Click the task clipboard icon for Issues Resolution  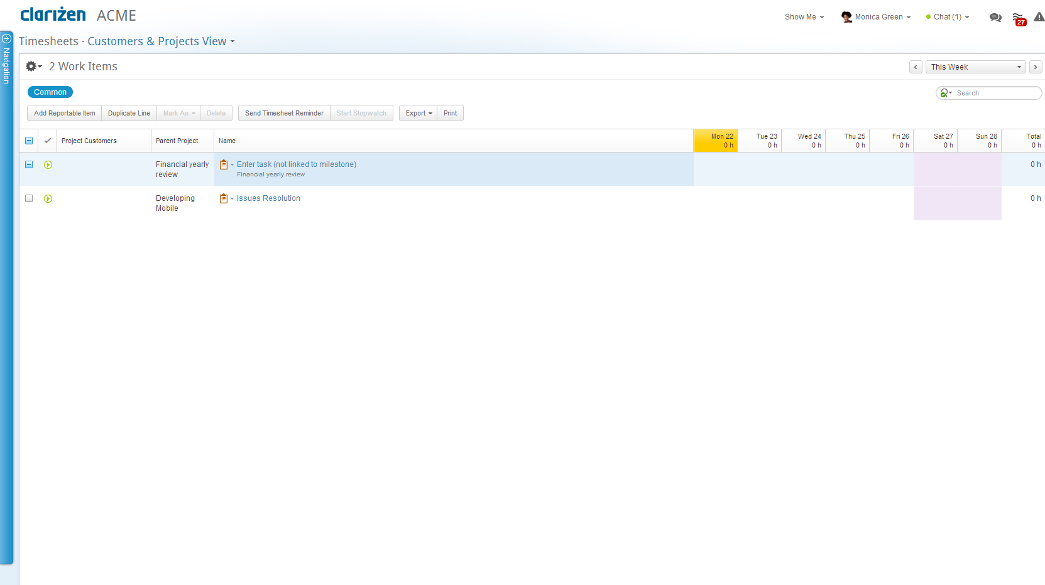224,198
